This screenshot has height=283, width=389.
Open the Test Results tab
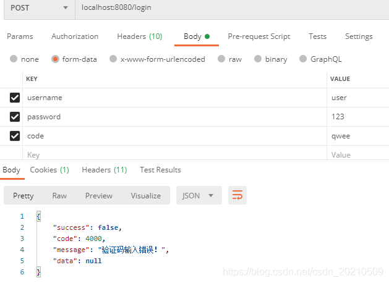pos(160,170)
